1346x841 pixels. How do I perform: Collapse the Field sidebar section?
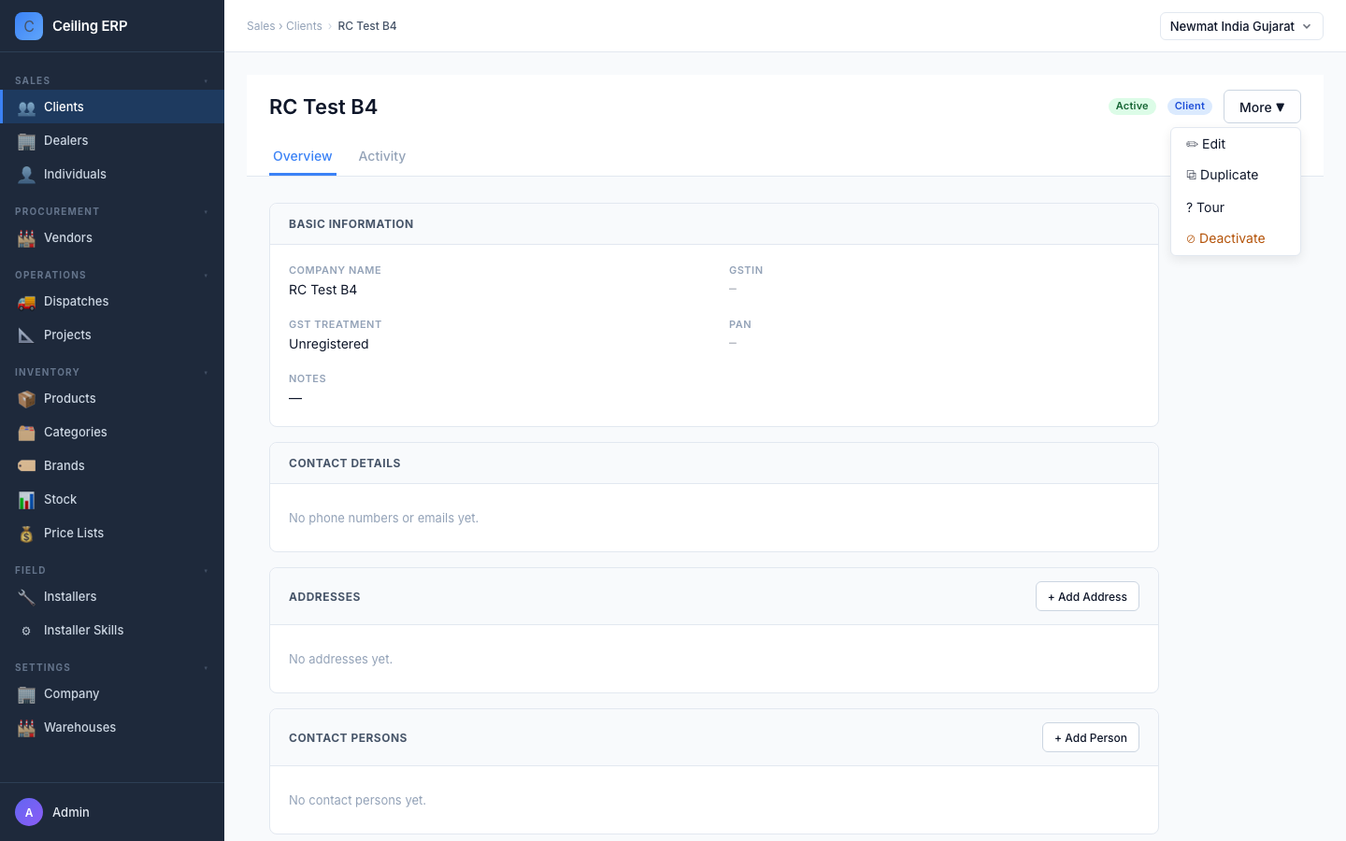(x=206, y=571)
